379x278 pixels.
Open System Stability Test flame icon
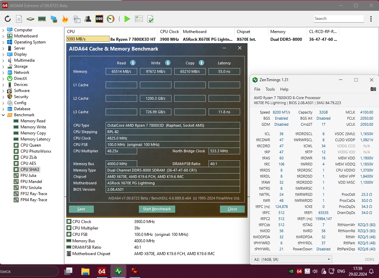coord(65,19)
